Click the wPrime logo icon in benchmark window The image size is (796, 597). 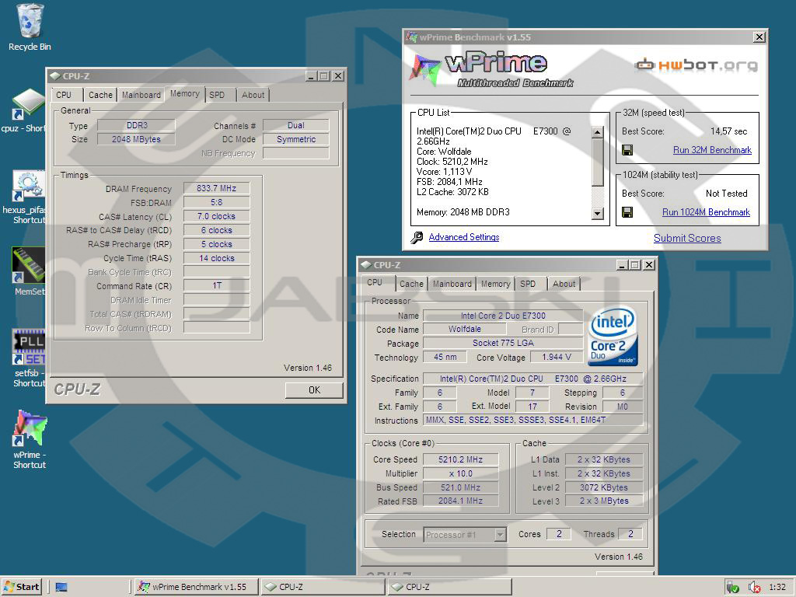point(424,68)
